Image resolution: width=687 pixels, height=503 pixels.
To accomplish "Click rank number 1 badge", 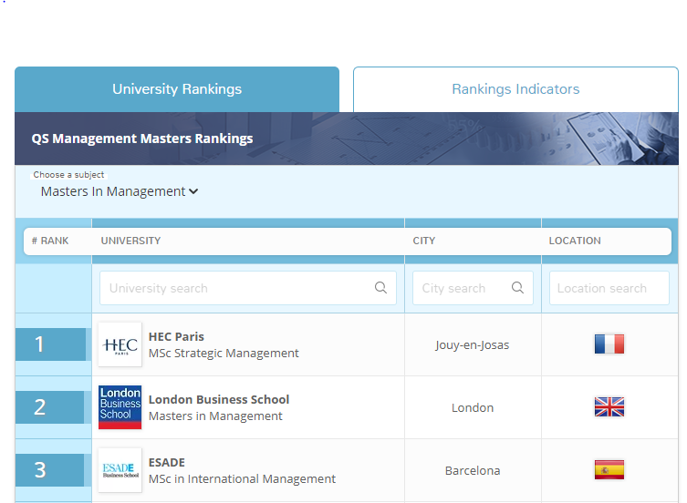I will tap(50, 344).
